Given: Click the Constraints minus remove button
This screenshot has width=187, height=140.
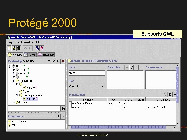Looking at the screenshot, I should tap(141, 67).
